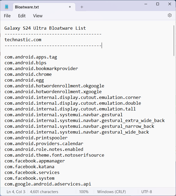The width and height of the screenshot is (176, 196).
Task: Open the Edit menu
Action: pyautogui.click(x=22, y=16)
